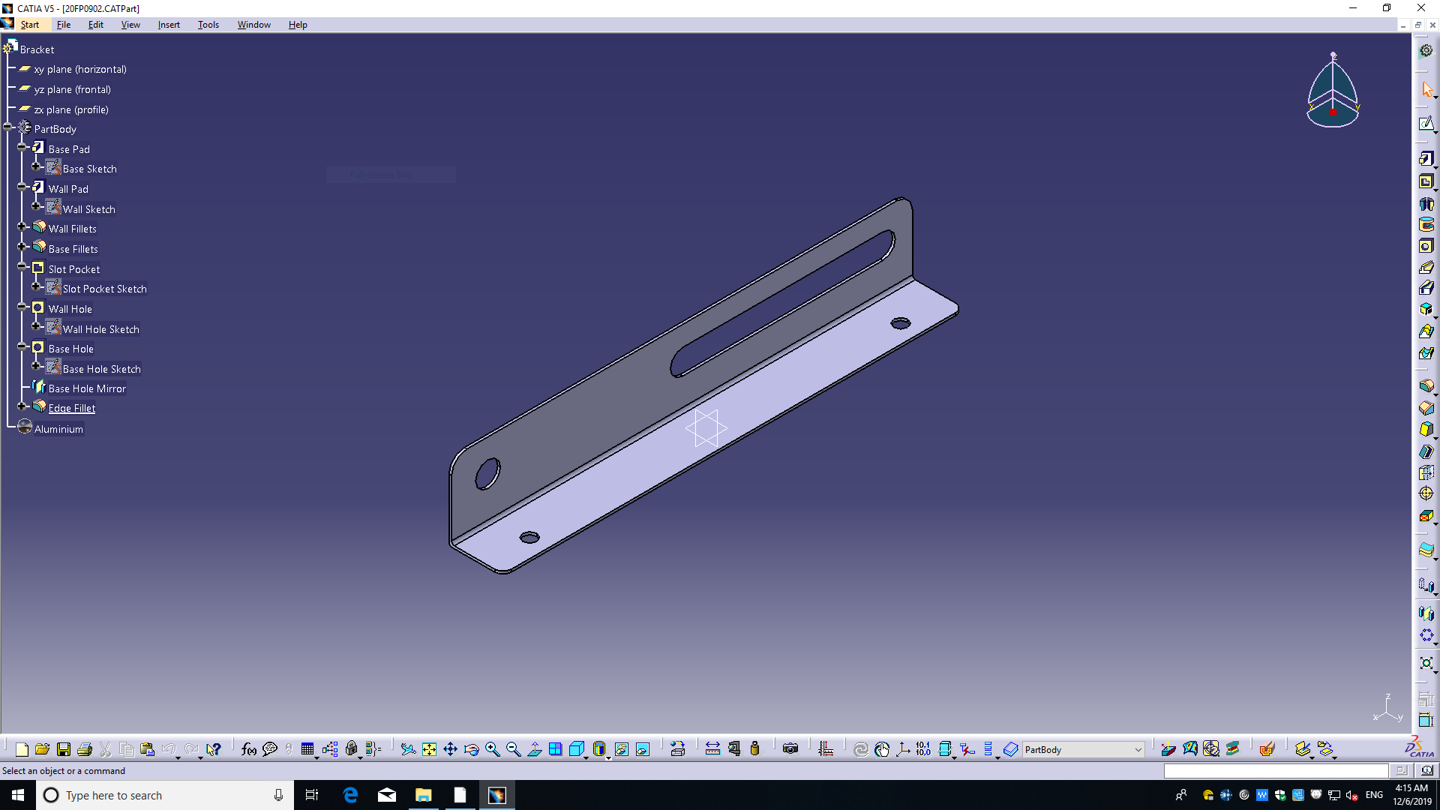
Task: Toggle Hide/Show on toolbar
Action: click(x=622, y=749)
